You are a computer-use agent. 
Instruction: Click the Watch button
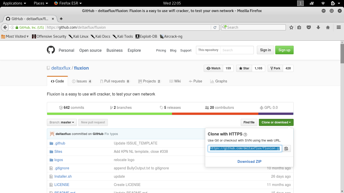[x=214, y=68]
